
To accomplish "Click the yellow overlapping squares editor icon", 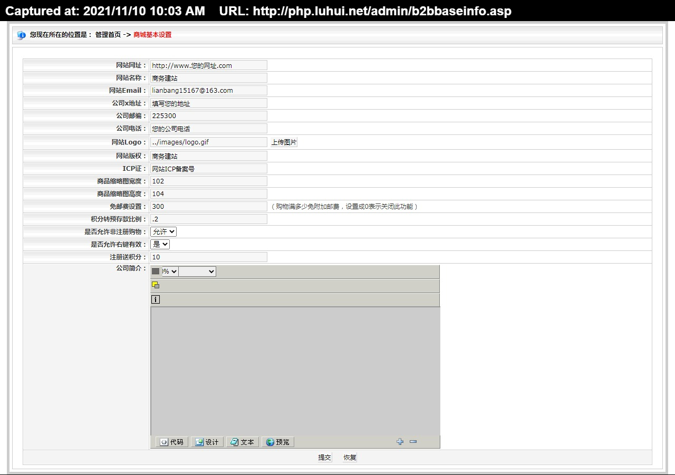I will 156,285.
